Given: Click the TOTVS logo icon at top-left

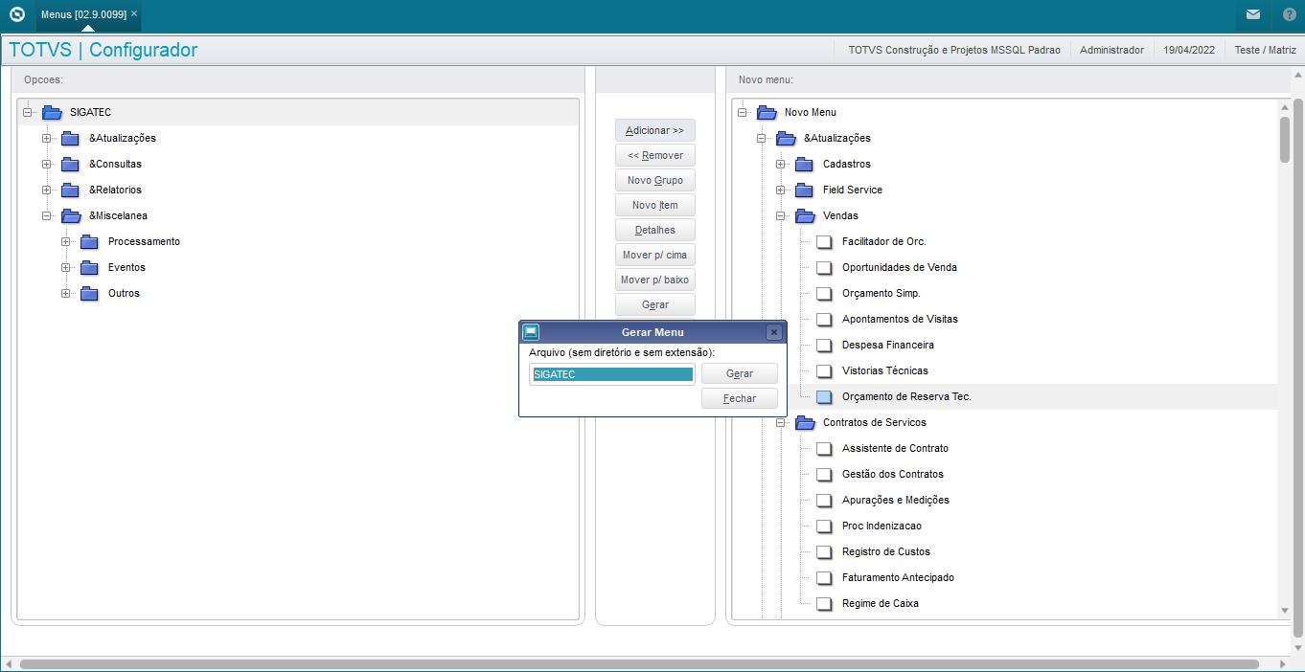Looking at the screenshot, I should (16, 14).
